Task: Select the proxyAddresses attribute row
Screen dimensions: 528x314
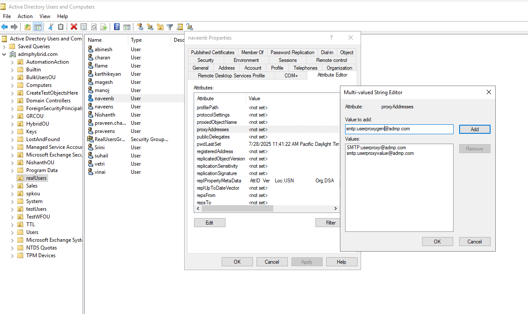Action: tap(267, 129)
